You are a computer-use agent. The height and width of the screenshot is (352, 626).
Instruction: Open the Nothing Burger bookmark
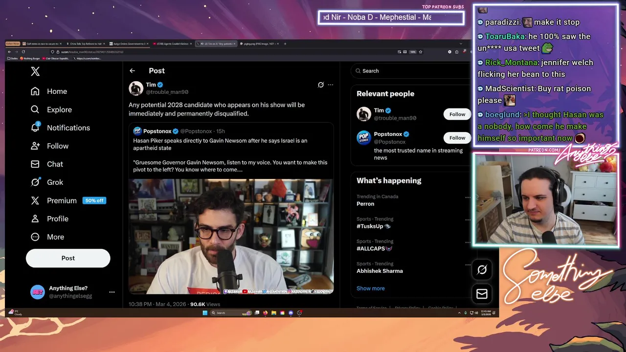[30, 58]
